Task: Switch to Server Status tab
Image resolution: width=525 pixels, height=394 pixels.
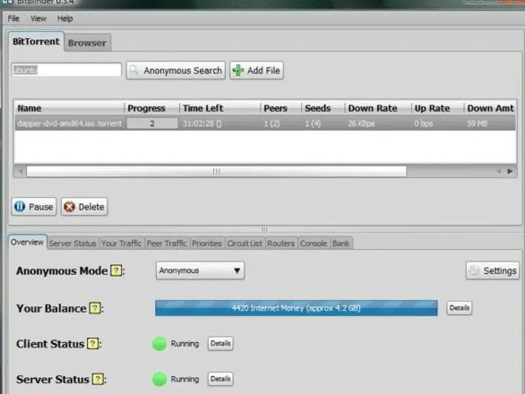Action: pyautogui.click(x=73, y=243)
